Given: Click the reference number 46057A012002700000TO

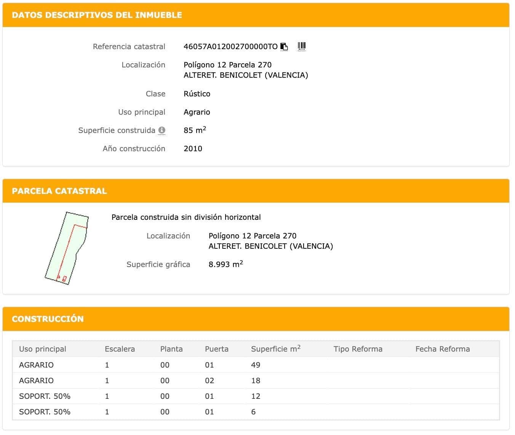Looking at the screenshot, I should pos(230,47).
